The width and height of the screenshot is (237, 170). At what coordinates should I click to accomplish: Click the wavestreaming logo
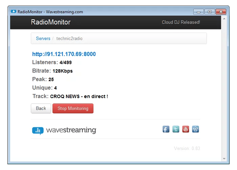[64, 130]
